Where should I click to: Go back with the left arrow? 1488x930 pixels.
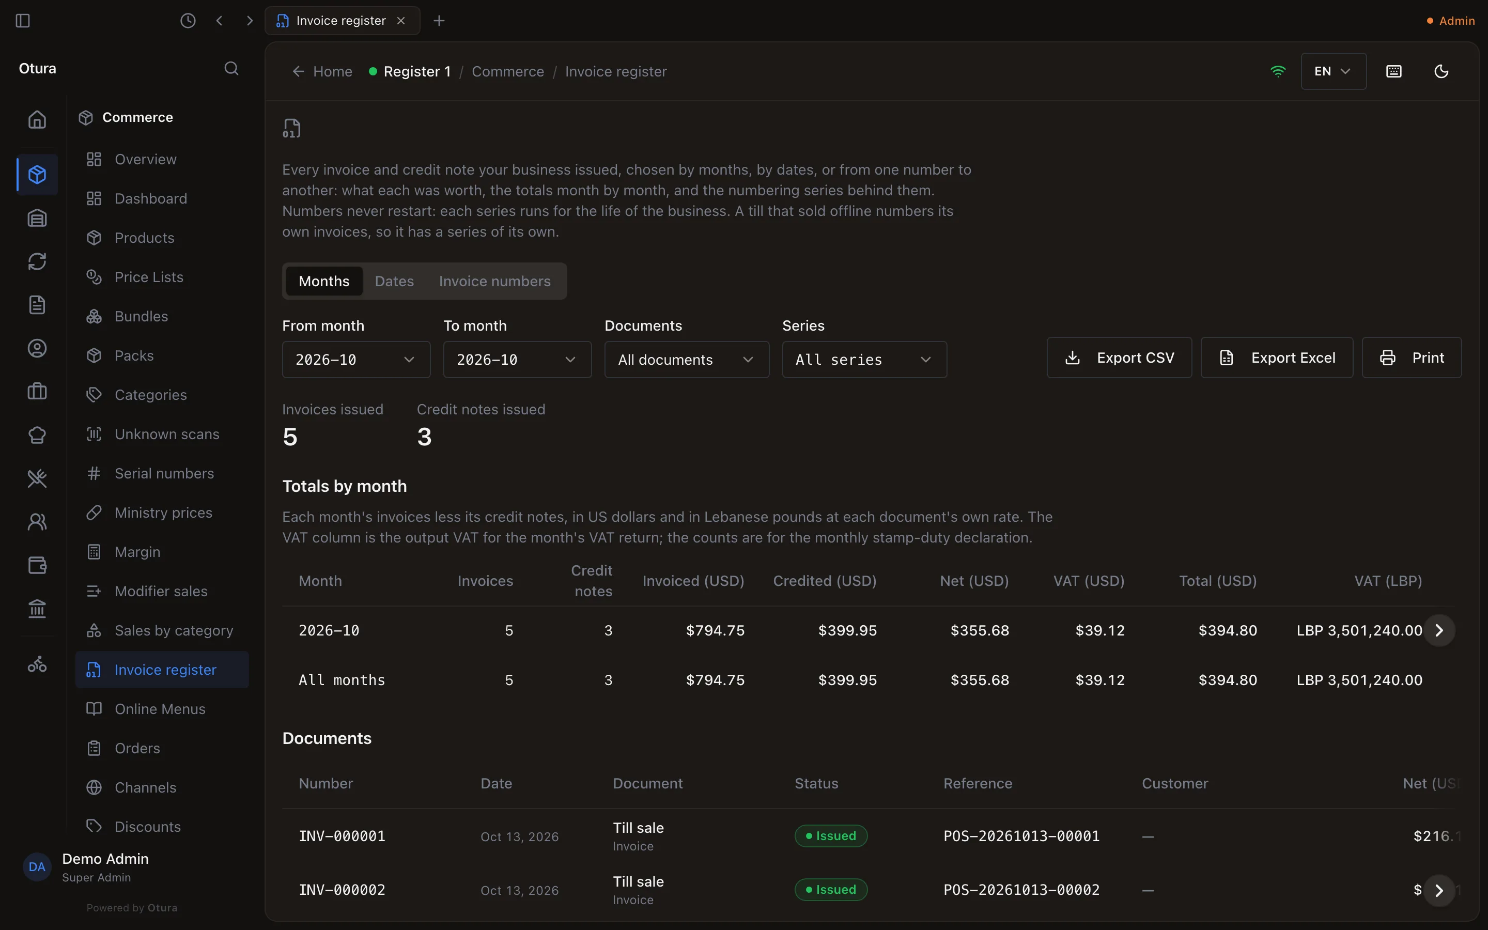220,21
